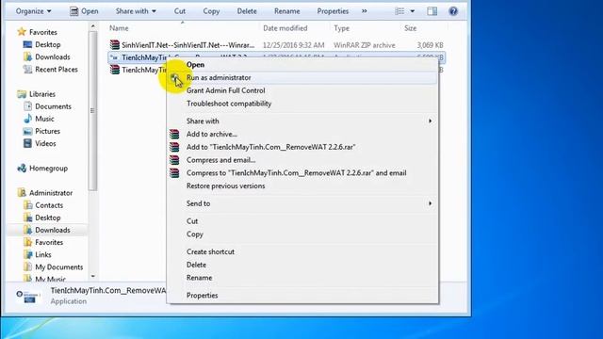Viewport: 603px width, 339px height.
Task: Click Rename in the Explorer toolbar
Action: pyautogui.click(x=286, y=11)
